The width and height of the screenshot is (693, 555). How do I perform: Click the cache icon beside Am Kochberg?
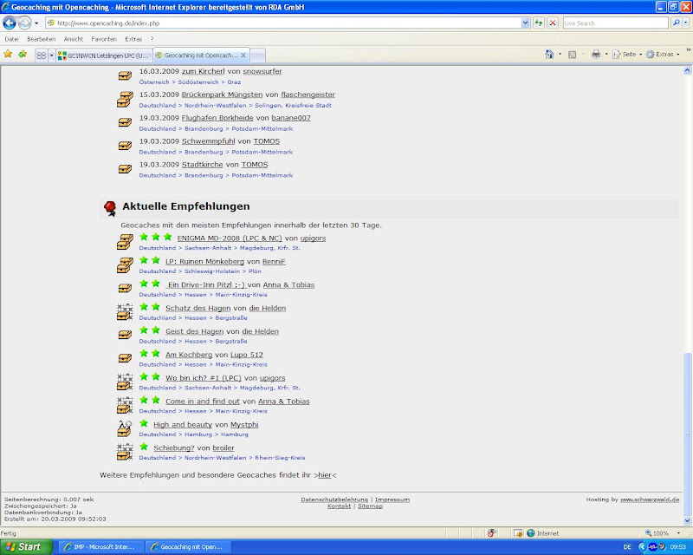pyautogui.click(x=125, y=358)
